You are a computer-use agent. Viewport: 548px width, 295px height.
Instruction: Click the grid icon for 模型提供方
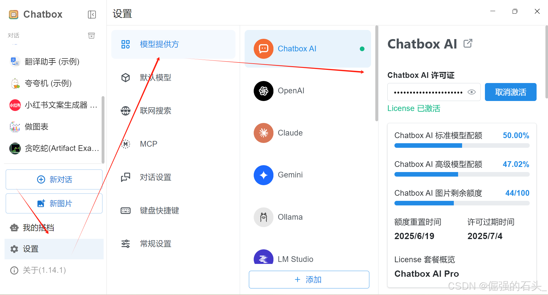coord(126,44)
